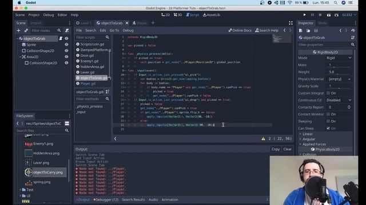Open Scene dock options dots

tap(70, 23)
